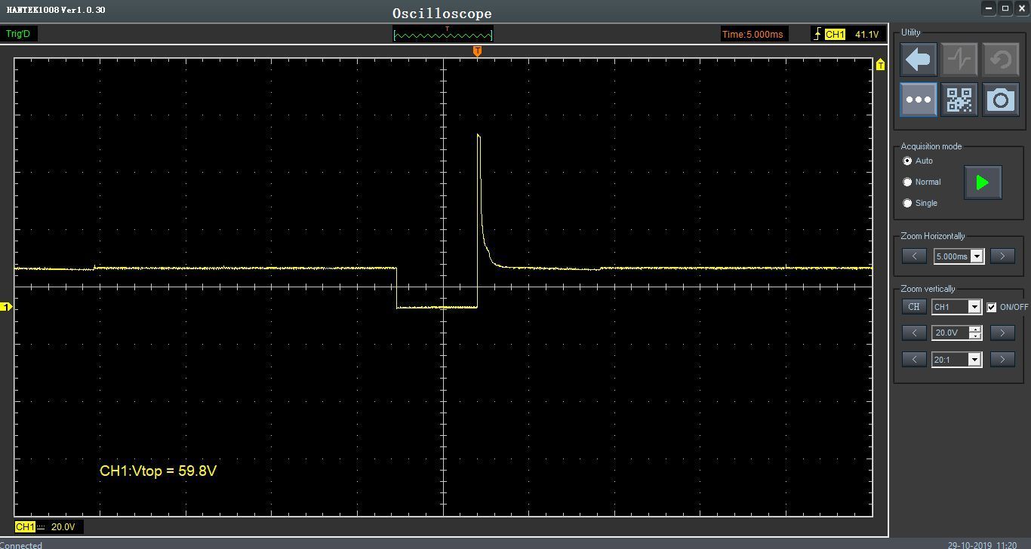Click the yellow channel 1 ground level marker

[6, 308]
